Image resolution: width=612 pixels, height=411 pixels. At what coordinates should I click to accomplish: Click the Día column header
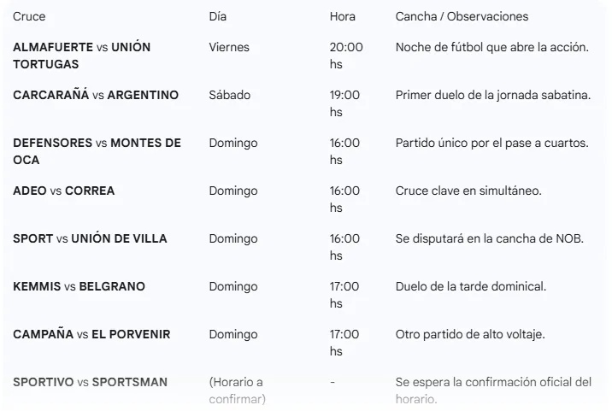tap(218, 17)
